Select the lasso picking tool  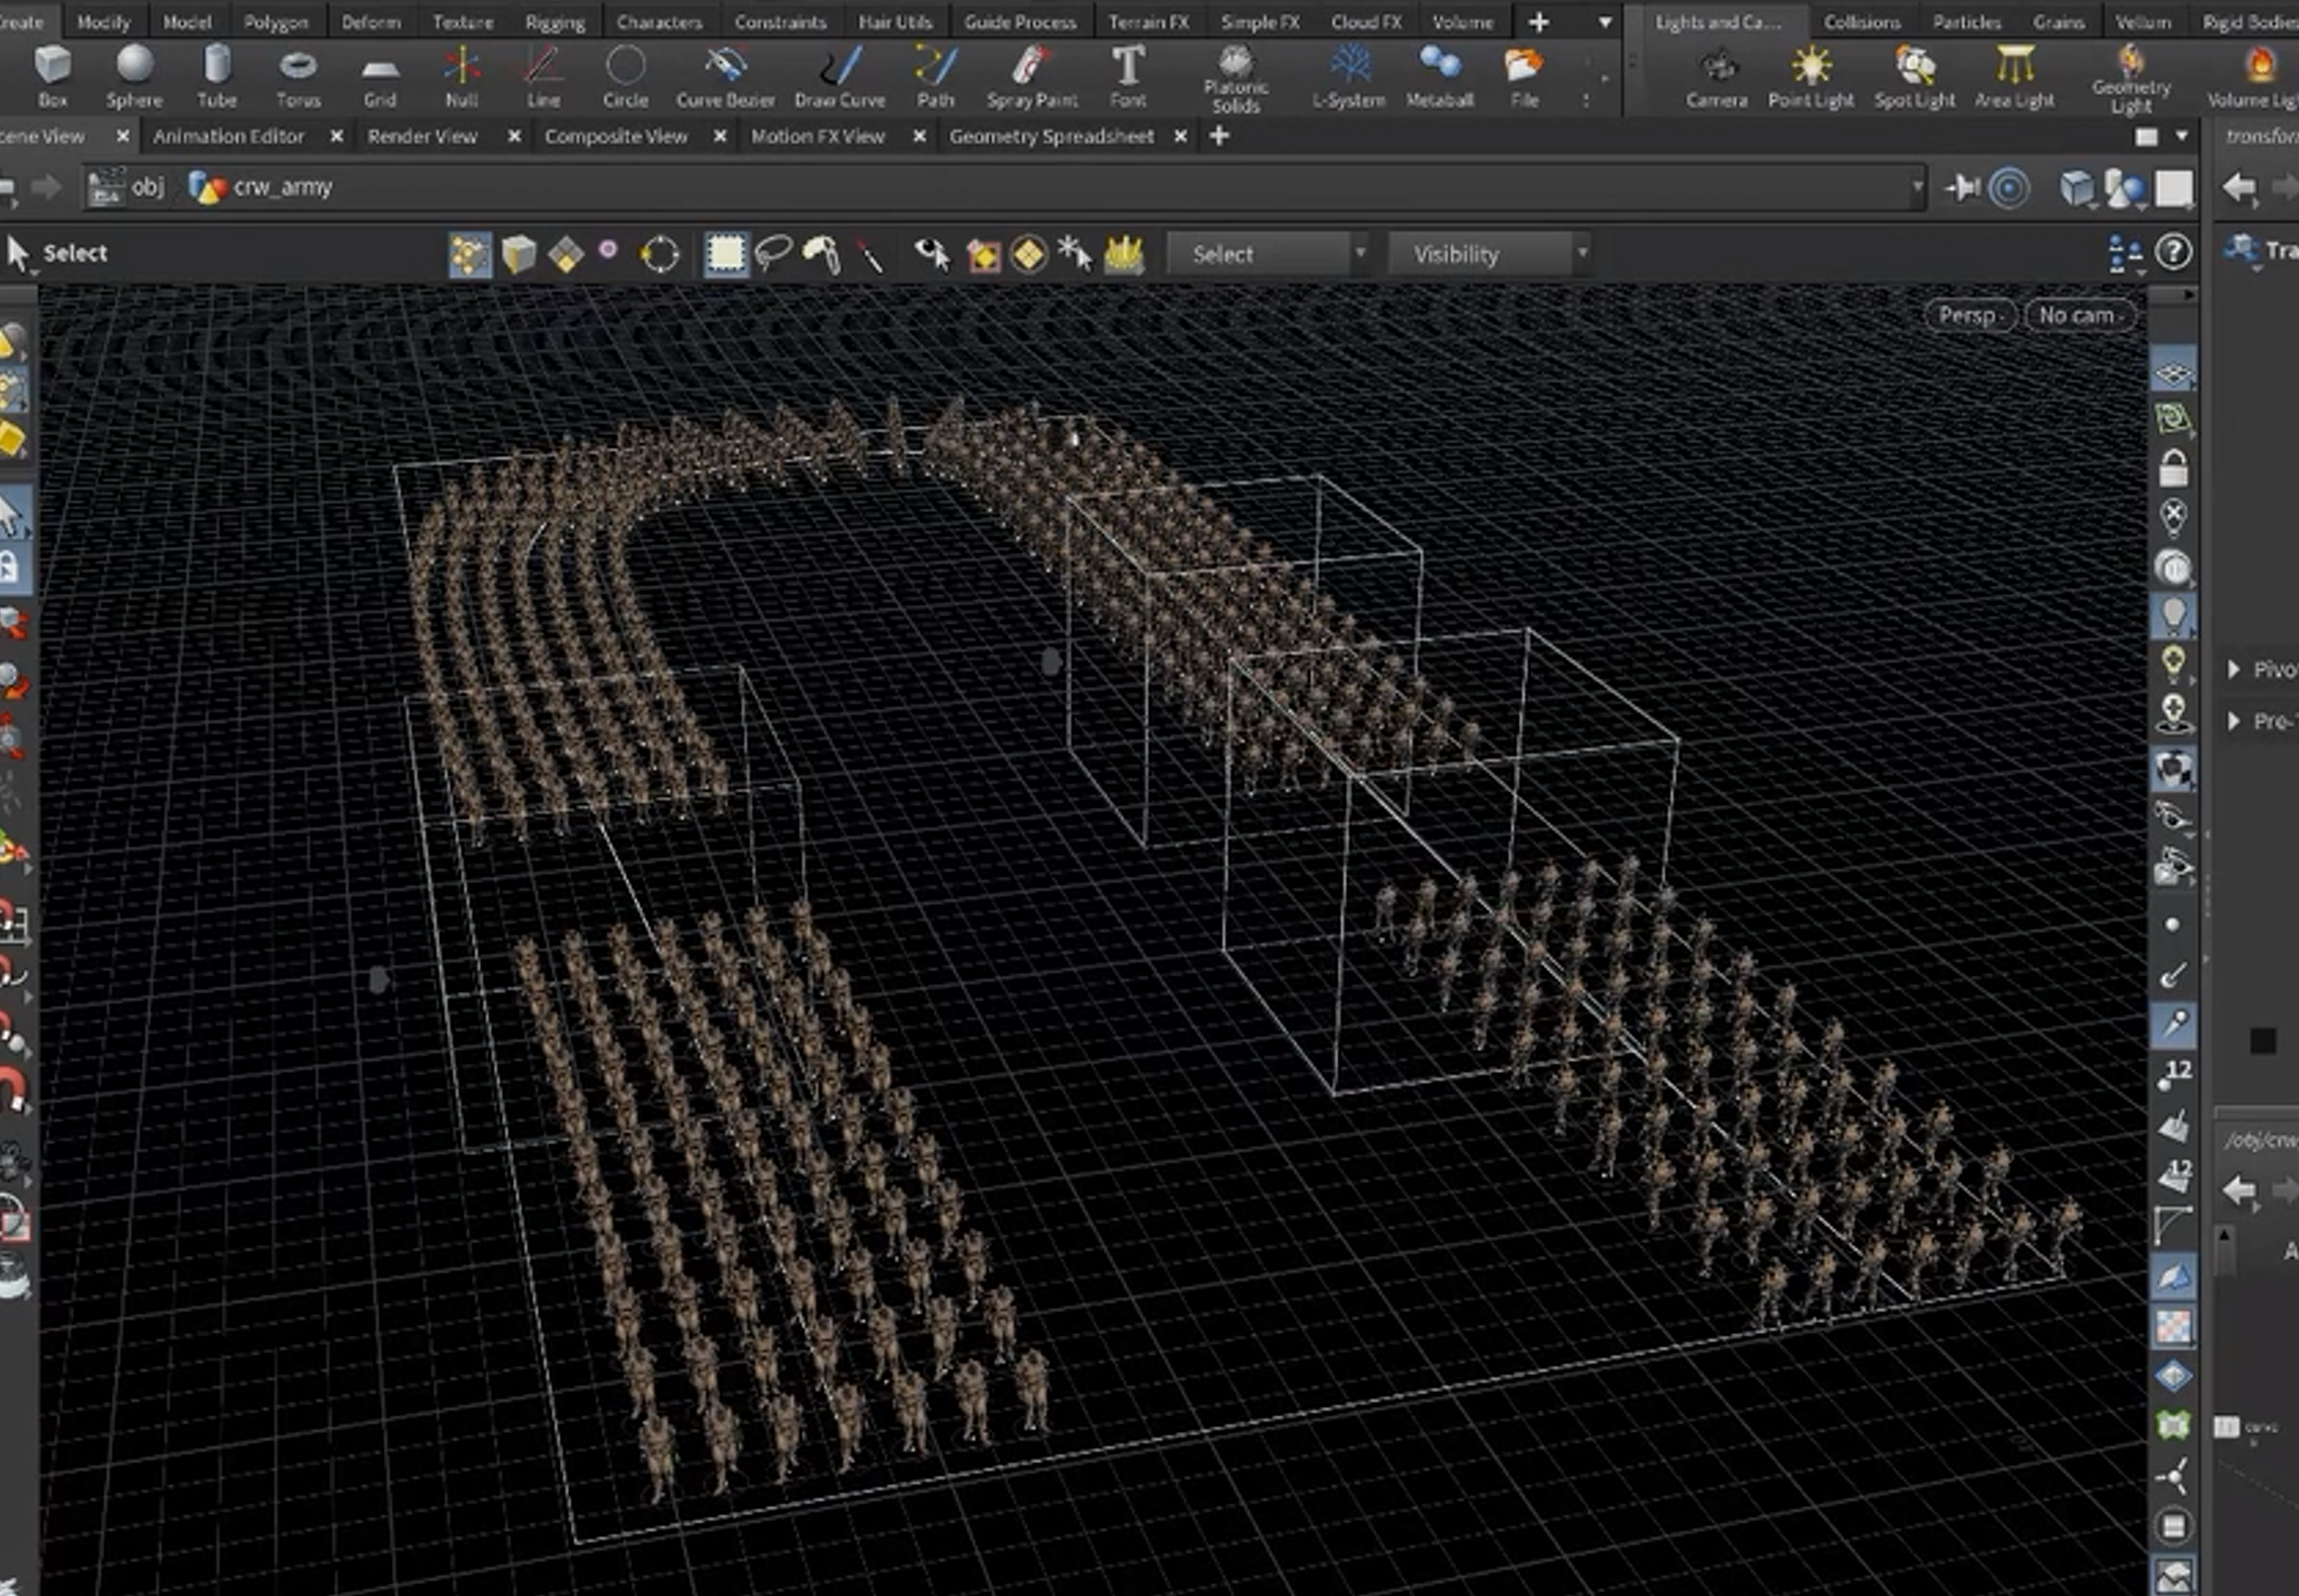[773, 254]
